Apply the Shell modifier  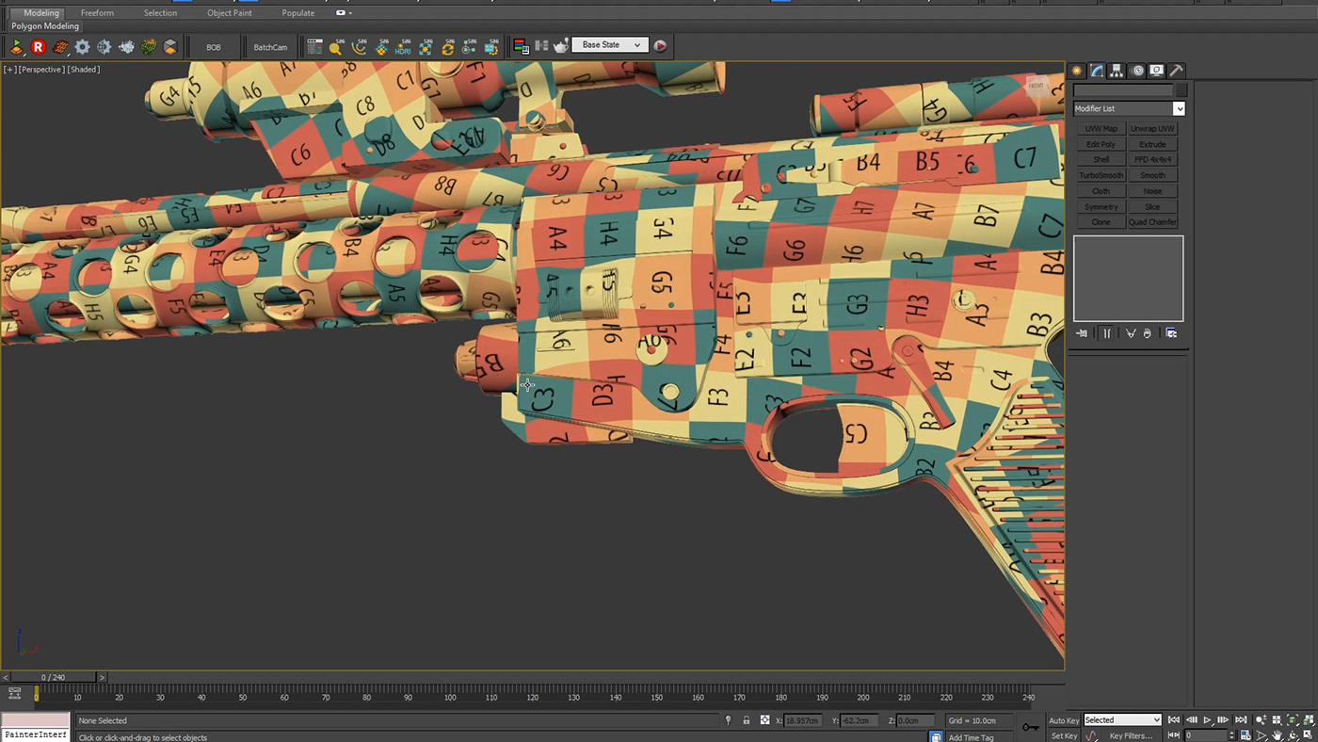click(x=1101, y=160)
